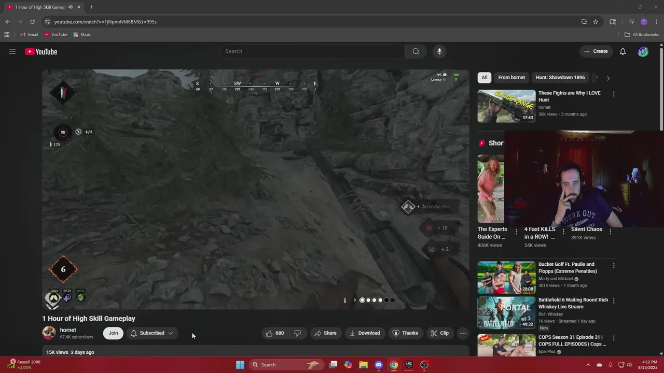Open options for the Bucket Golf video
This screenshot has width=664, height=373.
point(614,265)
